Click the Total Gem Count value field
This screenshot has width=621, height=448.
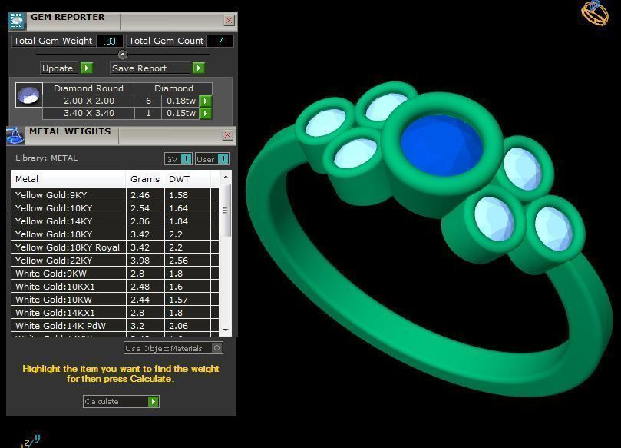(220, 41)
